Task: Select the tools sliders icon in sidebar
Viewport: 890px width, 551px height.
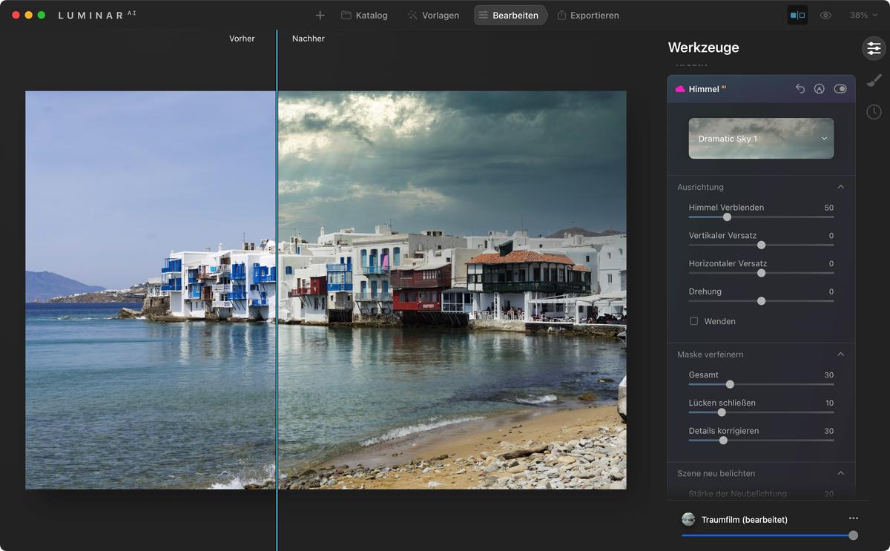Action: click(874, 48)
